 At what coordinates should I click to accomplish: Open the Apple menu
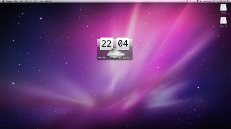pos(3,1)
